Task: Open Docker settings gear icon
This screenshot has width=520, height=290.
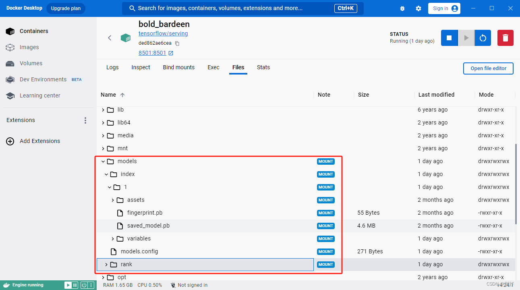Action: 418,8
